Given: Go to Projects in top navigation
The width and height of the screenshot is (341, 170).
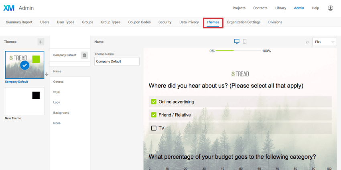Looking at the screenshot, I should pos(239,8).
